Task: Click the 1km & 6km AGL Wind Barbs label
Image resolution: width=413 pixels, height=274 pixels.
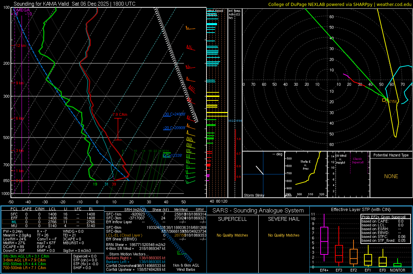Action: click(186, 268)
